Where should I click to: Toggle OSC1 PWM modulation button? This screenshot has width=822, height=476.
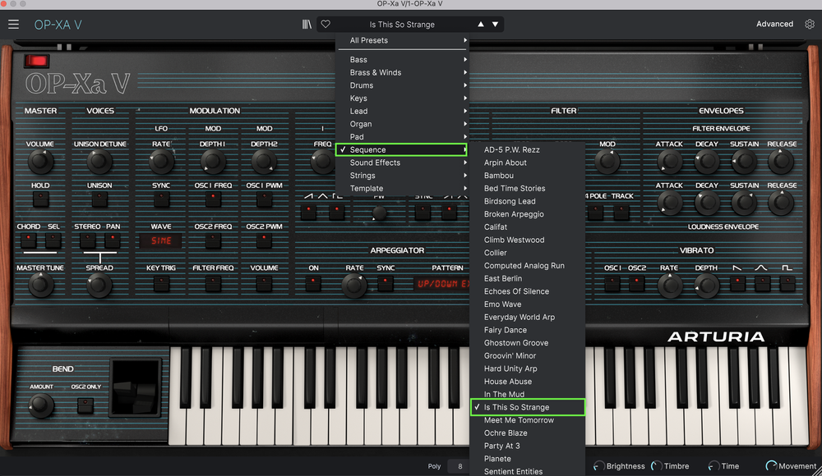click(x=264, y=199)
